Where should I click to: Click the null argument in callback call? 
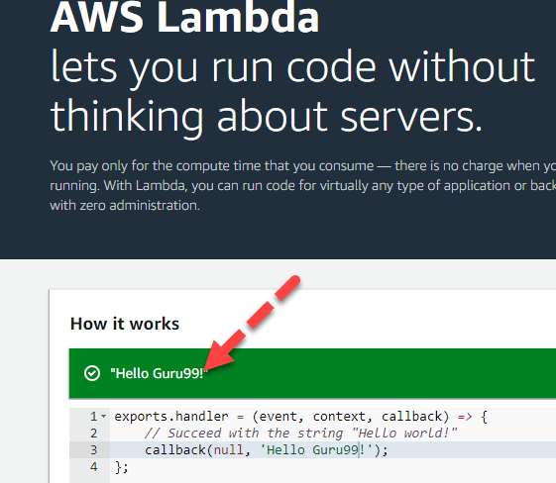(x=228, y=450)
